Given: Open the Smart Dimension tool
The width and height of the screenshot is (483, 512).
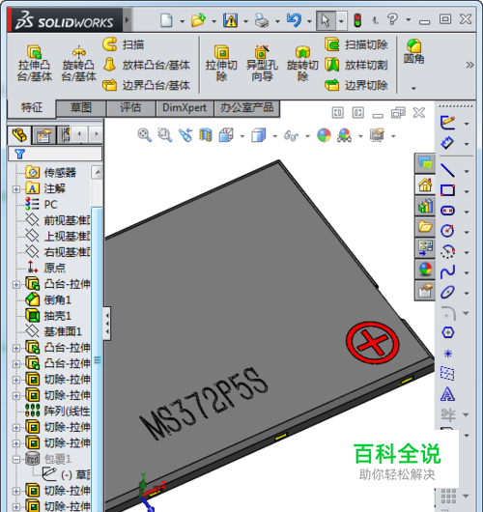Looking at the screenshot, I should coord(447,143).
